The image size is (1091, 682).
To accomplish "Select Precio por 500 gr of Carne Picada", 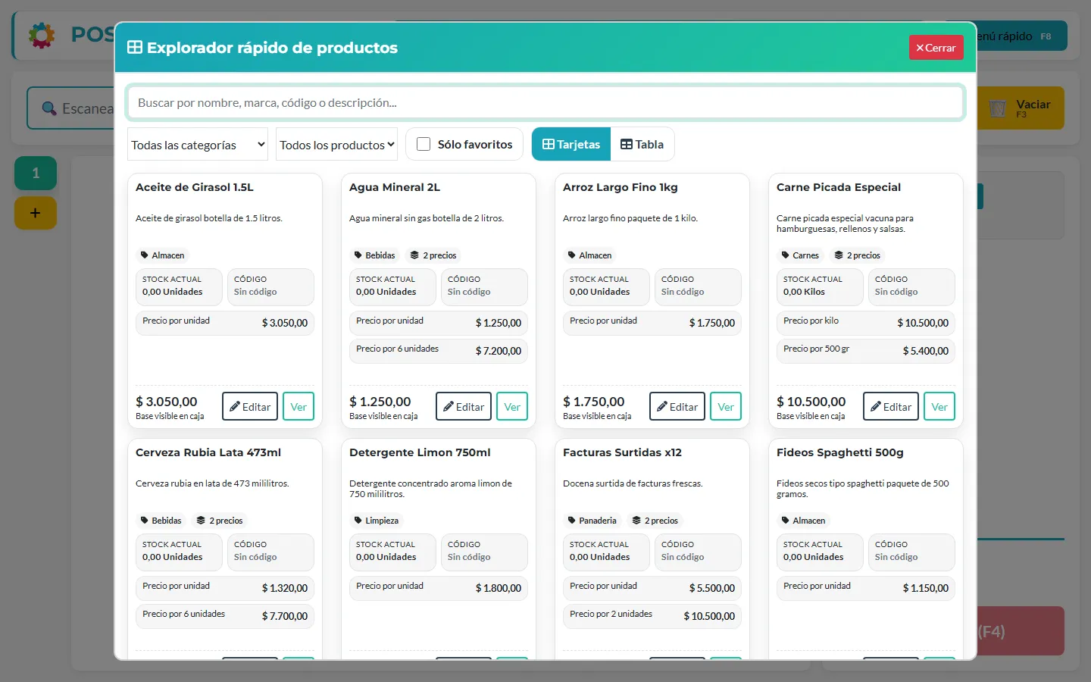I will tap(866, 351).
